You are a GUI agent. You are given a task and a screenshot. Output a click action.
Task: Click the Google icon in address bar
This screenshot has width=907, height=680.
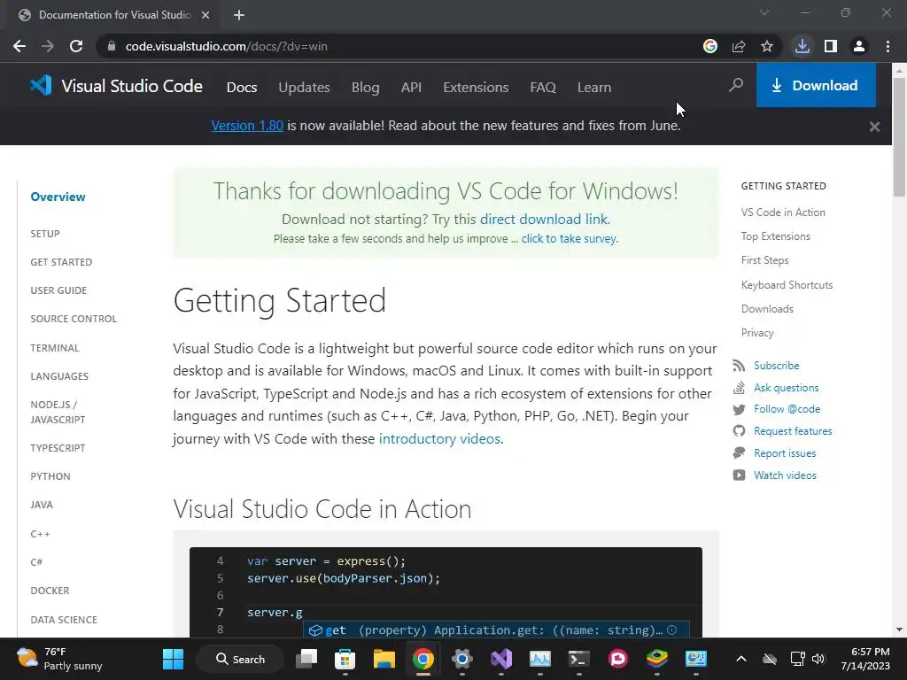tap(710, 46)
